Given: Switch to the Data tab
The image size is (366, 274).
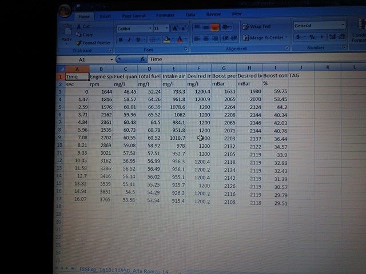Looking at the screenshot, I should tap(190, 14).
